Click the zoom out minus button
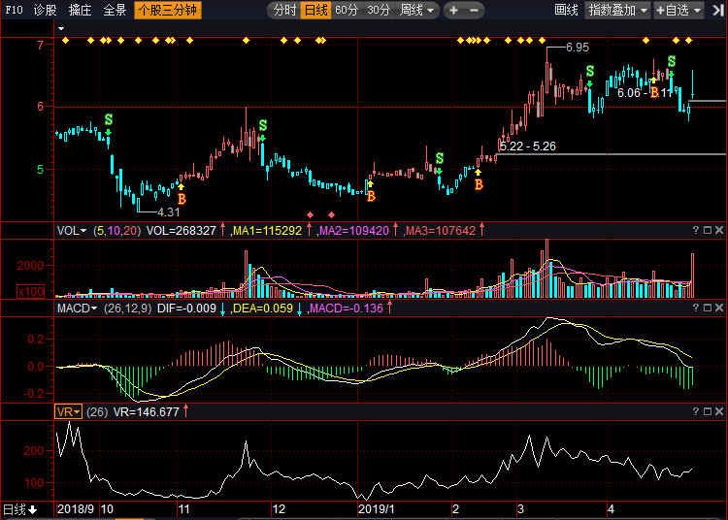Screen dimensions: 728x520 point(476,11)
